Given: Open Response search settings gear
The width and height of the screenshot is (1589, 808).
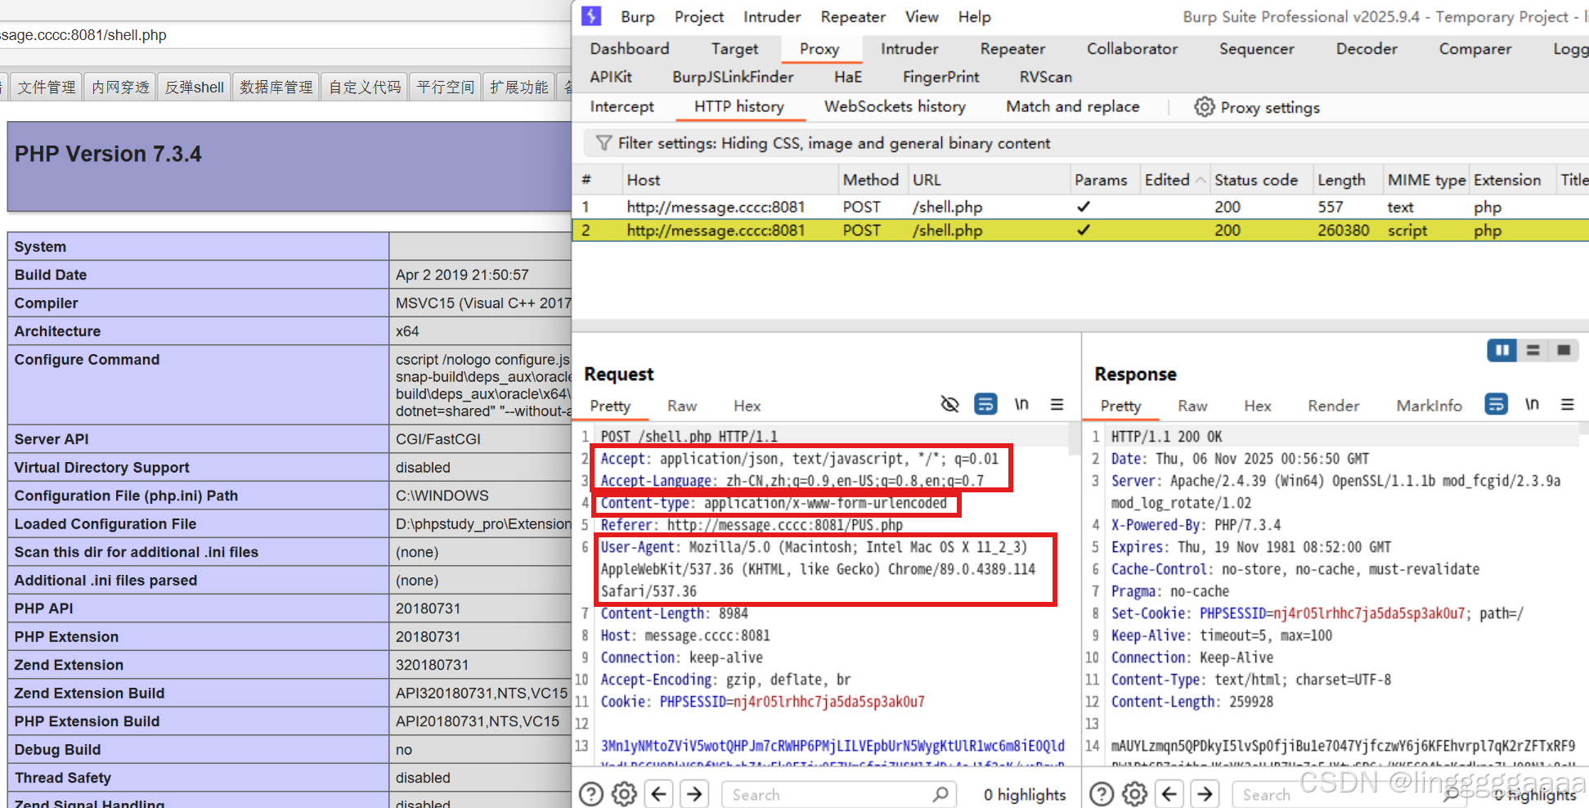Looking at the screenshot, I should pyautogui.click(x=1135, y=794).
